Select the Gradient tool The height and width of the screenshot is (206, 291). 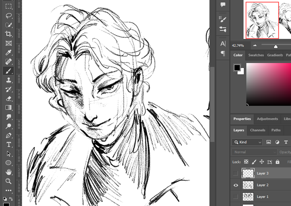coord(9,108)
